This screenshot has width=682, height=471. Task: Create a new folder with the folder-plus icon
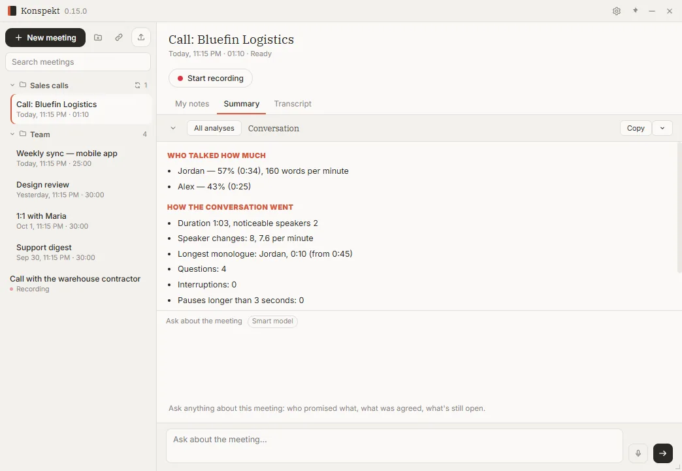point(98,37)
